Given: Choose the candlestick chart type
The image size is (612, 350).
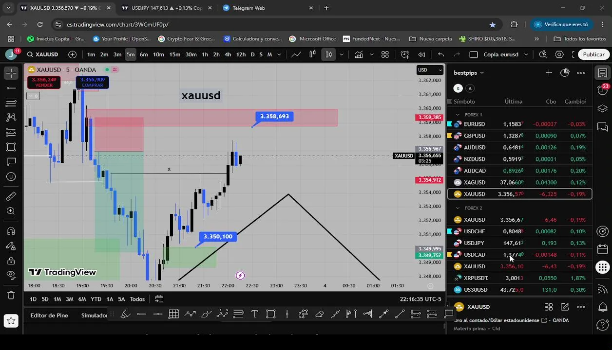Looking at the screenshot, I should point(329,54).
